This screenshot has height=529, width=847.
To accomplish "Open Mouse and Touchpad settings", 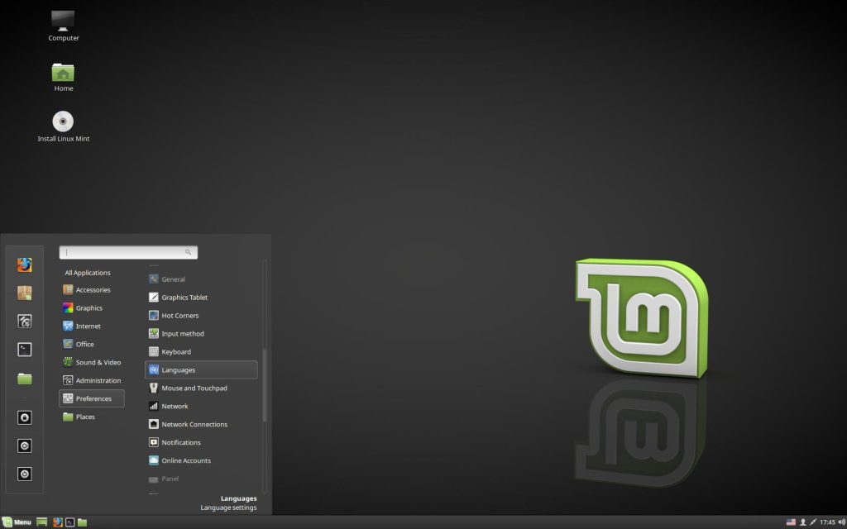I will [x=194, y=388].
